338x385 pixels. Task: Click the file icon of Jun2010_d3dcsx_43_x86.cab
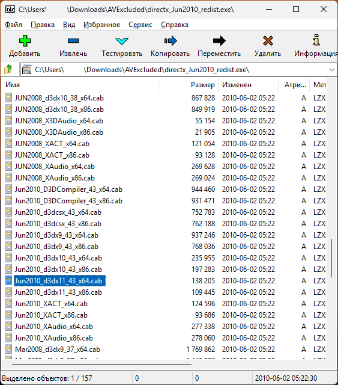[8, 223]
